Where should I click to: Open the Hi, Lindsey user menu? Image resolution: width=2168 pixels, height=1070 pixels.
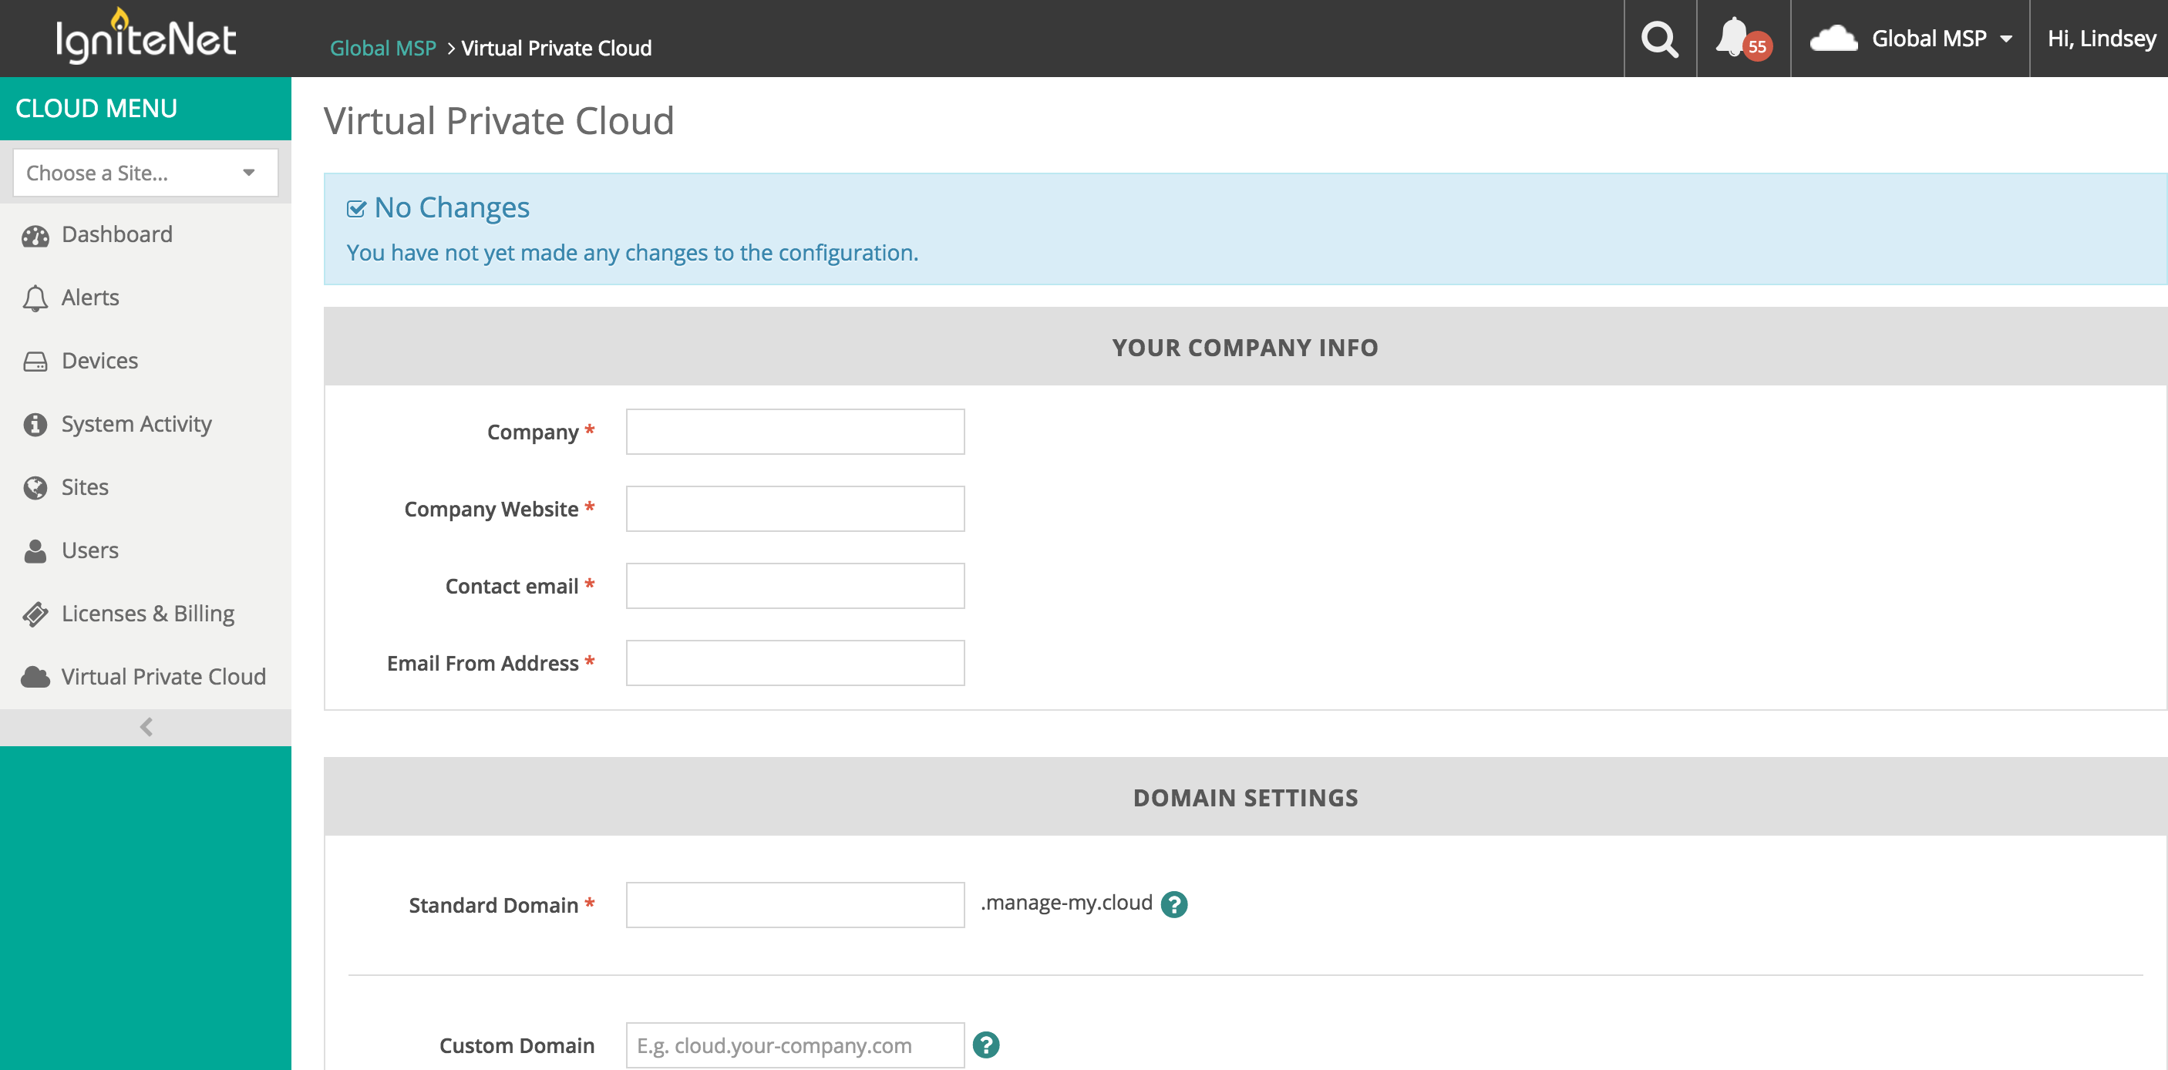point(2102,39)
